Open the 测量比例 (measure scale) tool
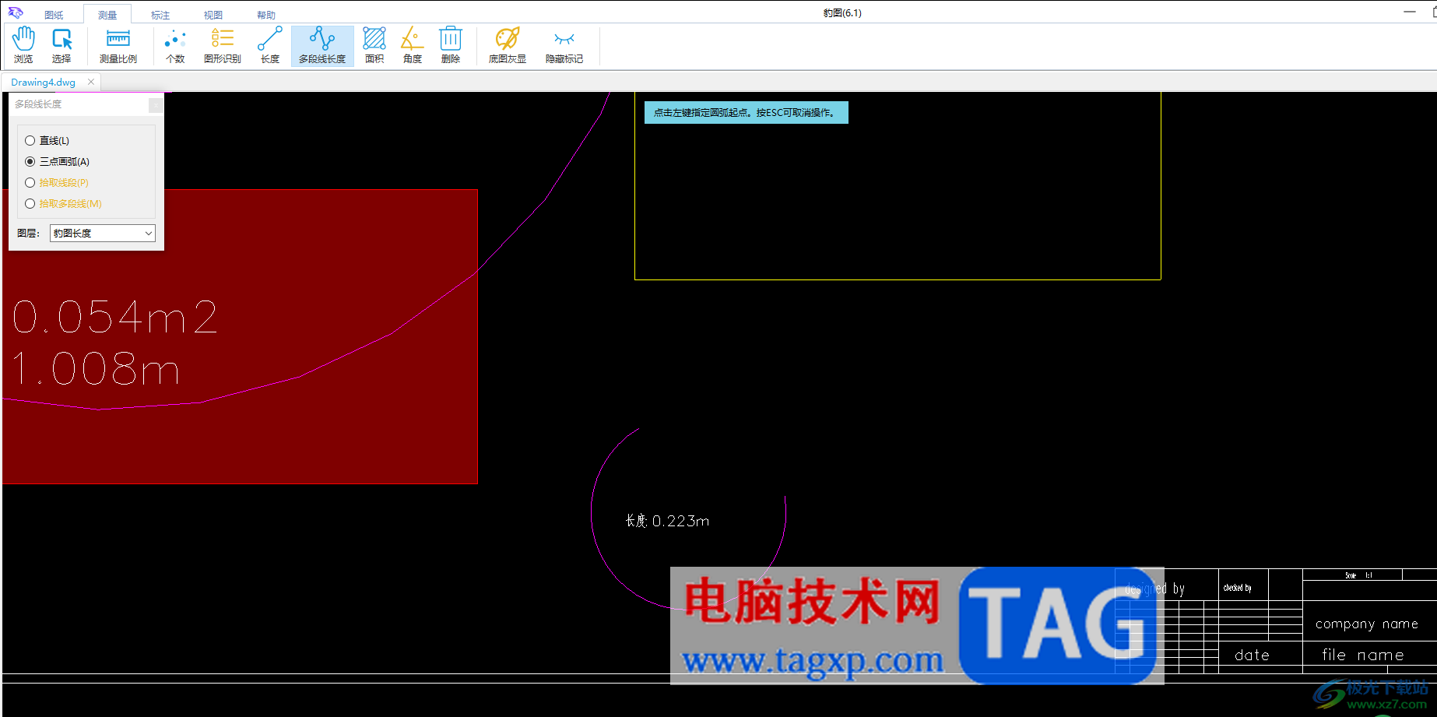Image resolution: width=1437 pixels, height=717 pixels. tap(118, 45)
